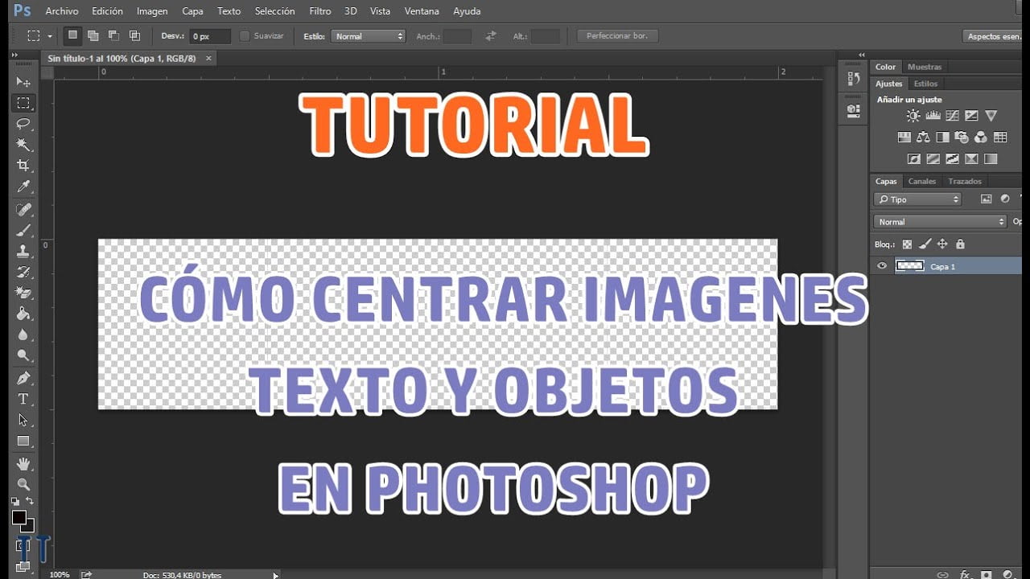Viewport: 1030px width, 579px height.
Task: Select the Rectangle shape tool
Action: (x=23, y=441)
